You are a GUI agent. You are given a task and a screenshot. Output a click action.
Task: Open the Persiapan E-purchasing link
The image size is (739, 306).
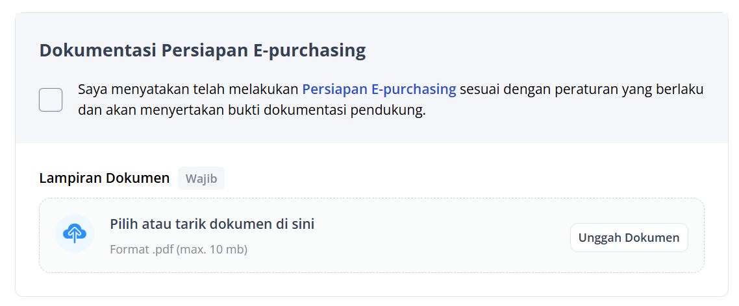379,89
